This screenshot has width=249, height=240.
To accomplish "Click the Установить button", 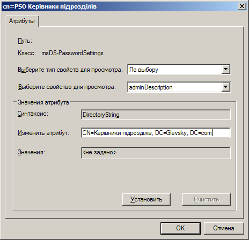I will click(147, 199).
